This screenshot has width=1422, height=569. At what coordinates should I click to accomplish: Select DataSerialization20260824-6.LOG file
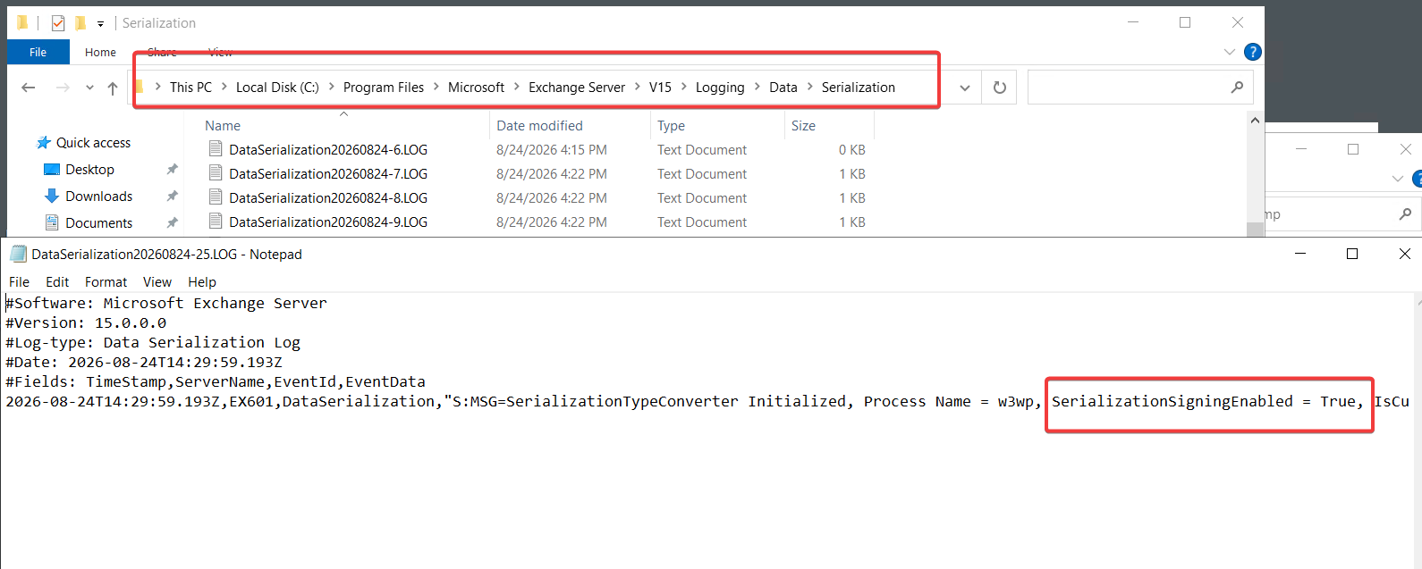pos(328,150)
